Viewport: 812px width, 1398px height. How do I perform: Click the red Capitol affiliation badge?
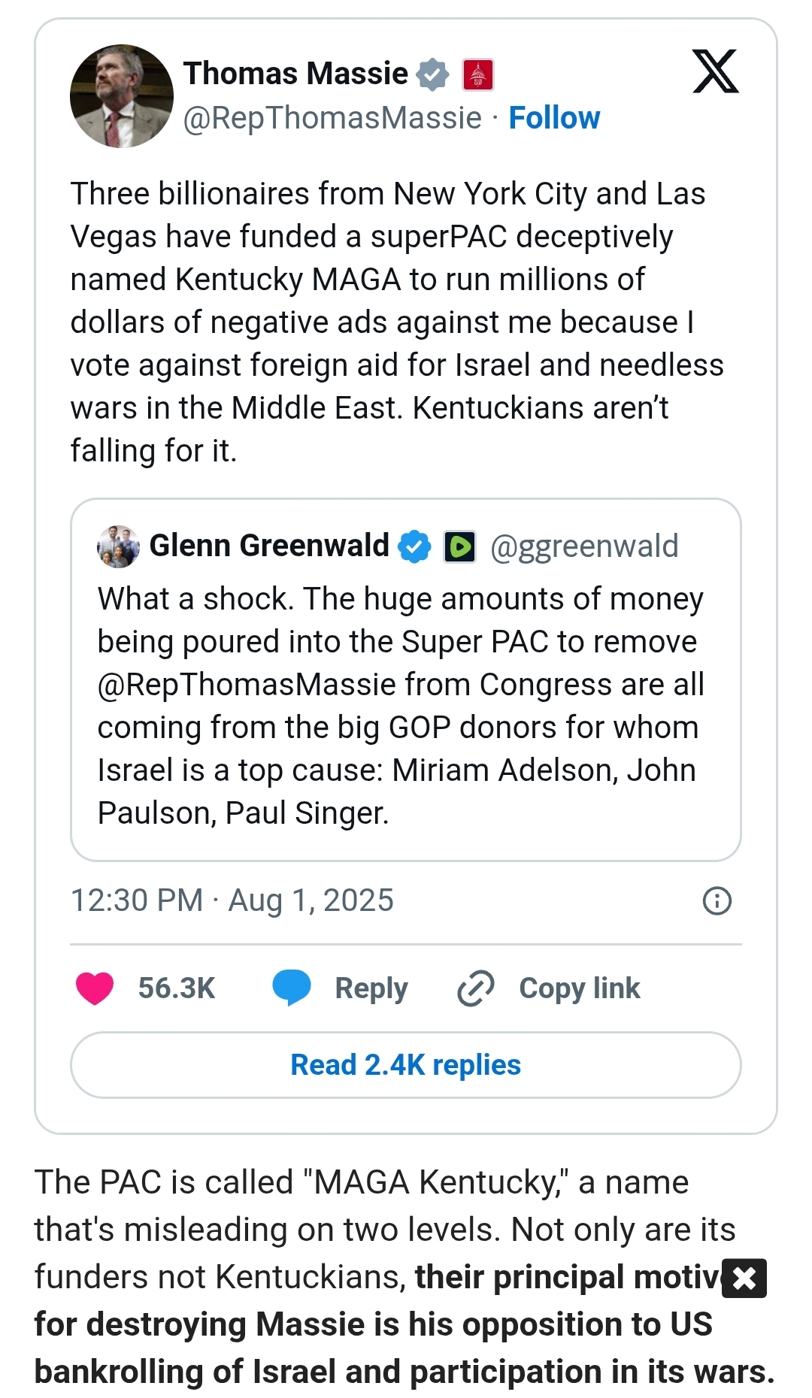(x=478, y=74)
